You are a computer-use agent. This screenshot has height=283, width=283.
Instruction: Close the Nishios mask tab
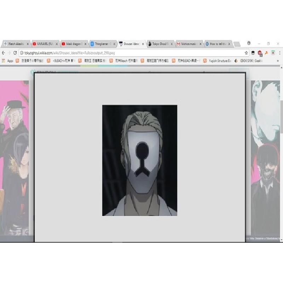pyautogui.click(x=200, y=44)
